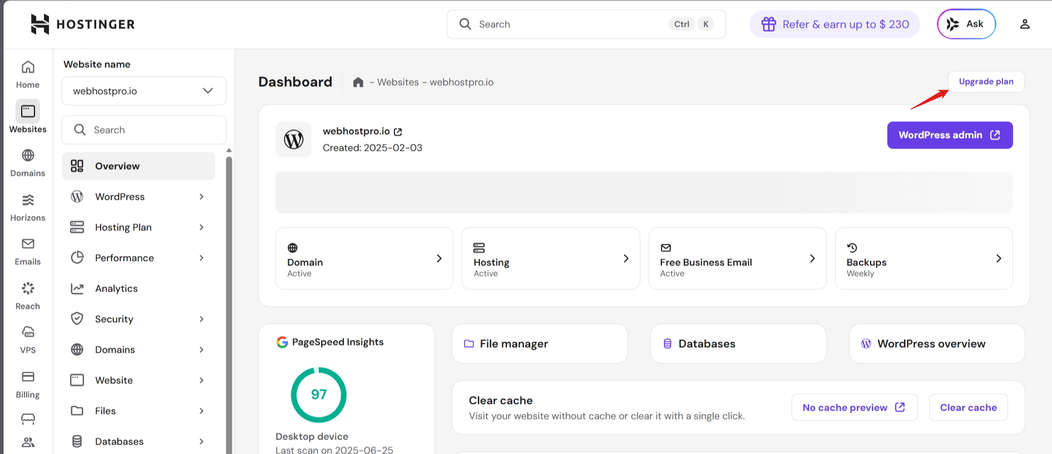
Task: Click the Backups history icon
Action: coord(852,248)
